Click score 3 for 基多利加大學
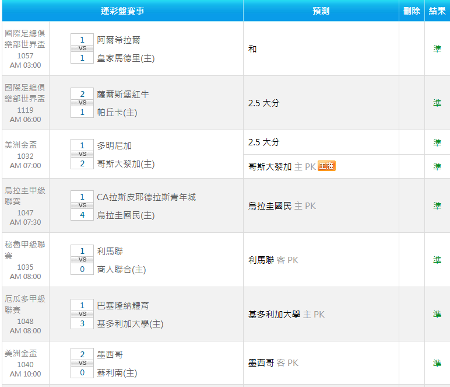This screenshot has width=450, height=387. point(82,323)
